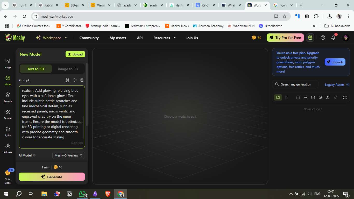Screen dimensions: 354x199
Task: Open the prompt library book icon
Action: [x=82, y=80]
